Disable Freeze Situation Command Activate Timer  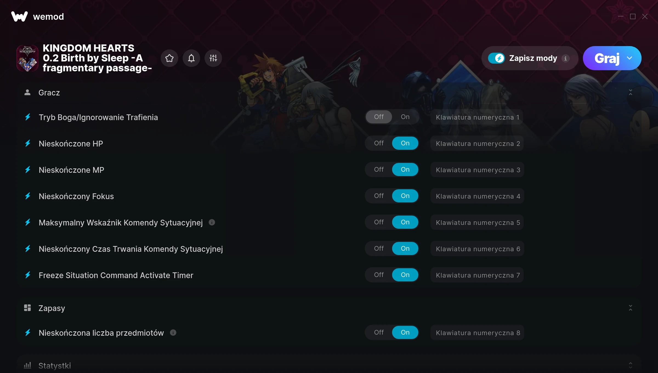pos(379,275)
